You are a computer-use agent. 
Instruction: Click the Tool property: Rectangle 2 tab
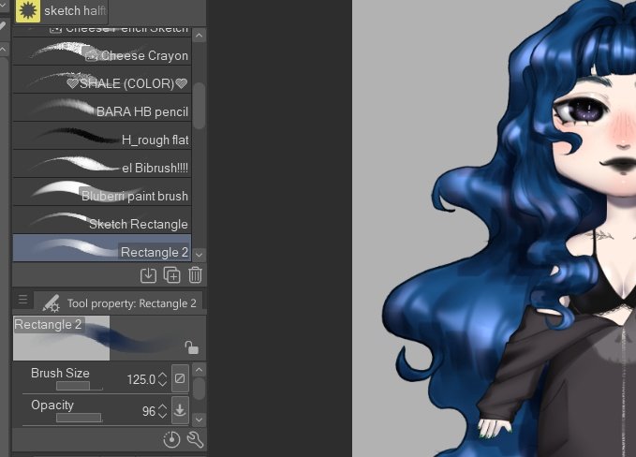118,302
